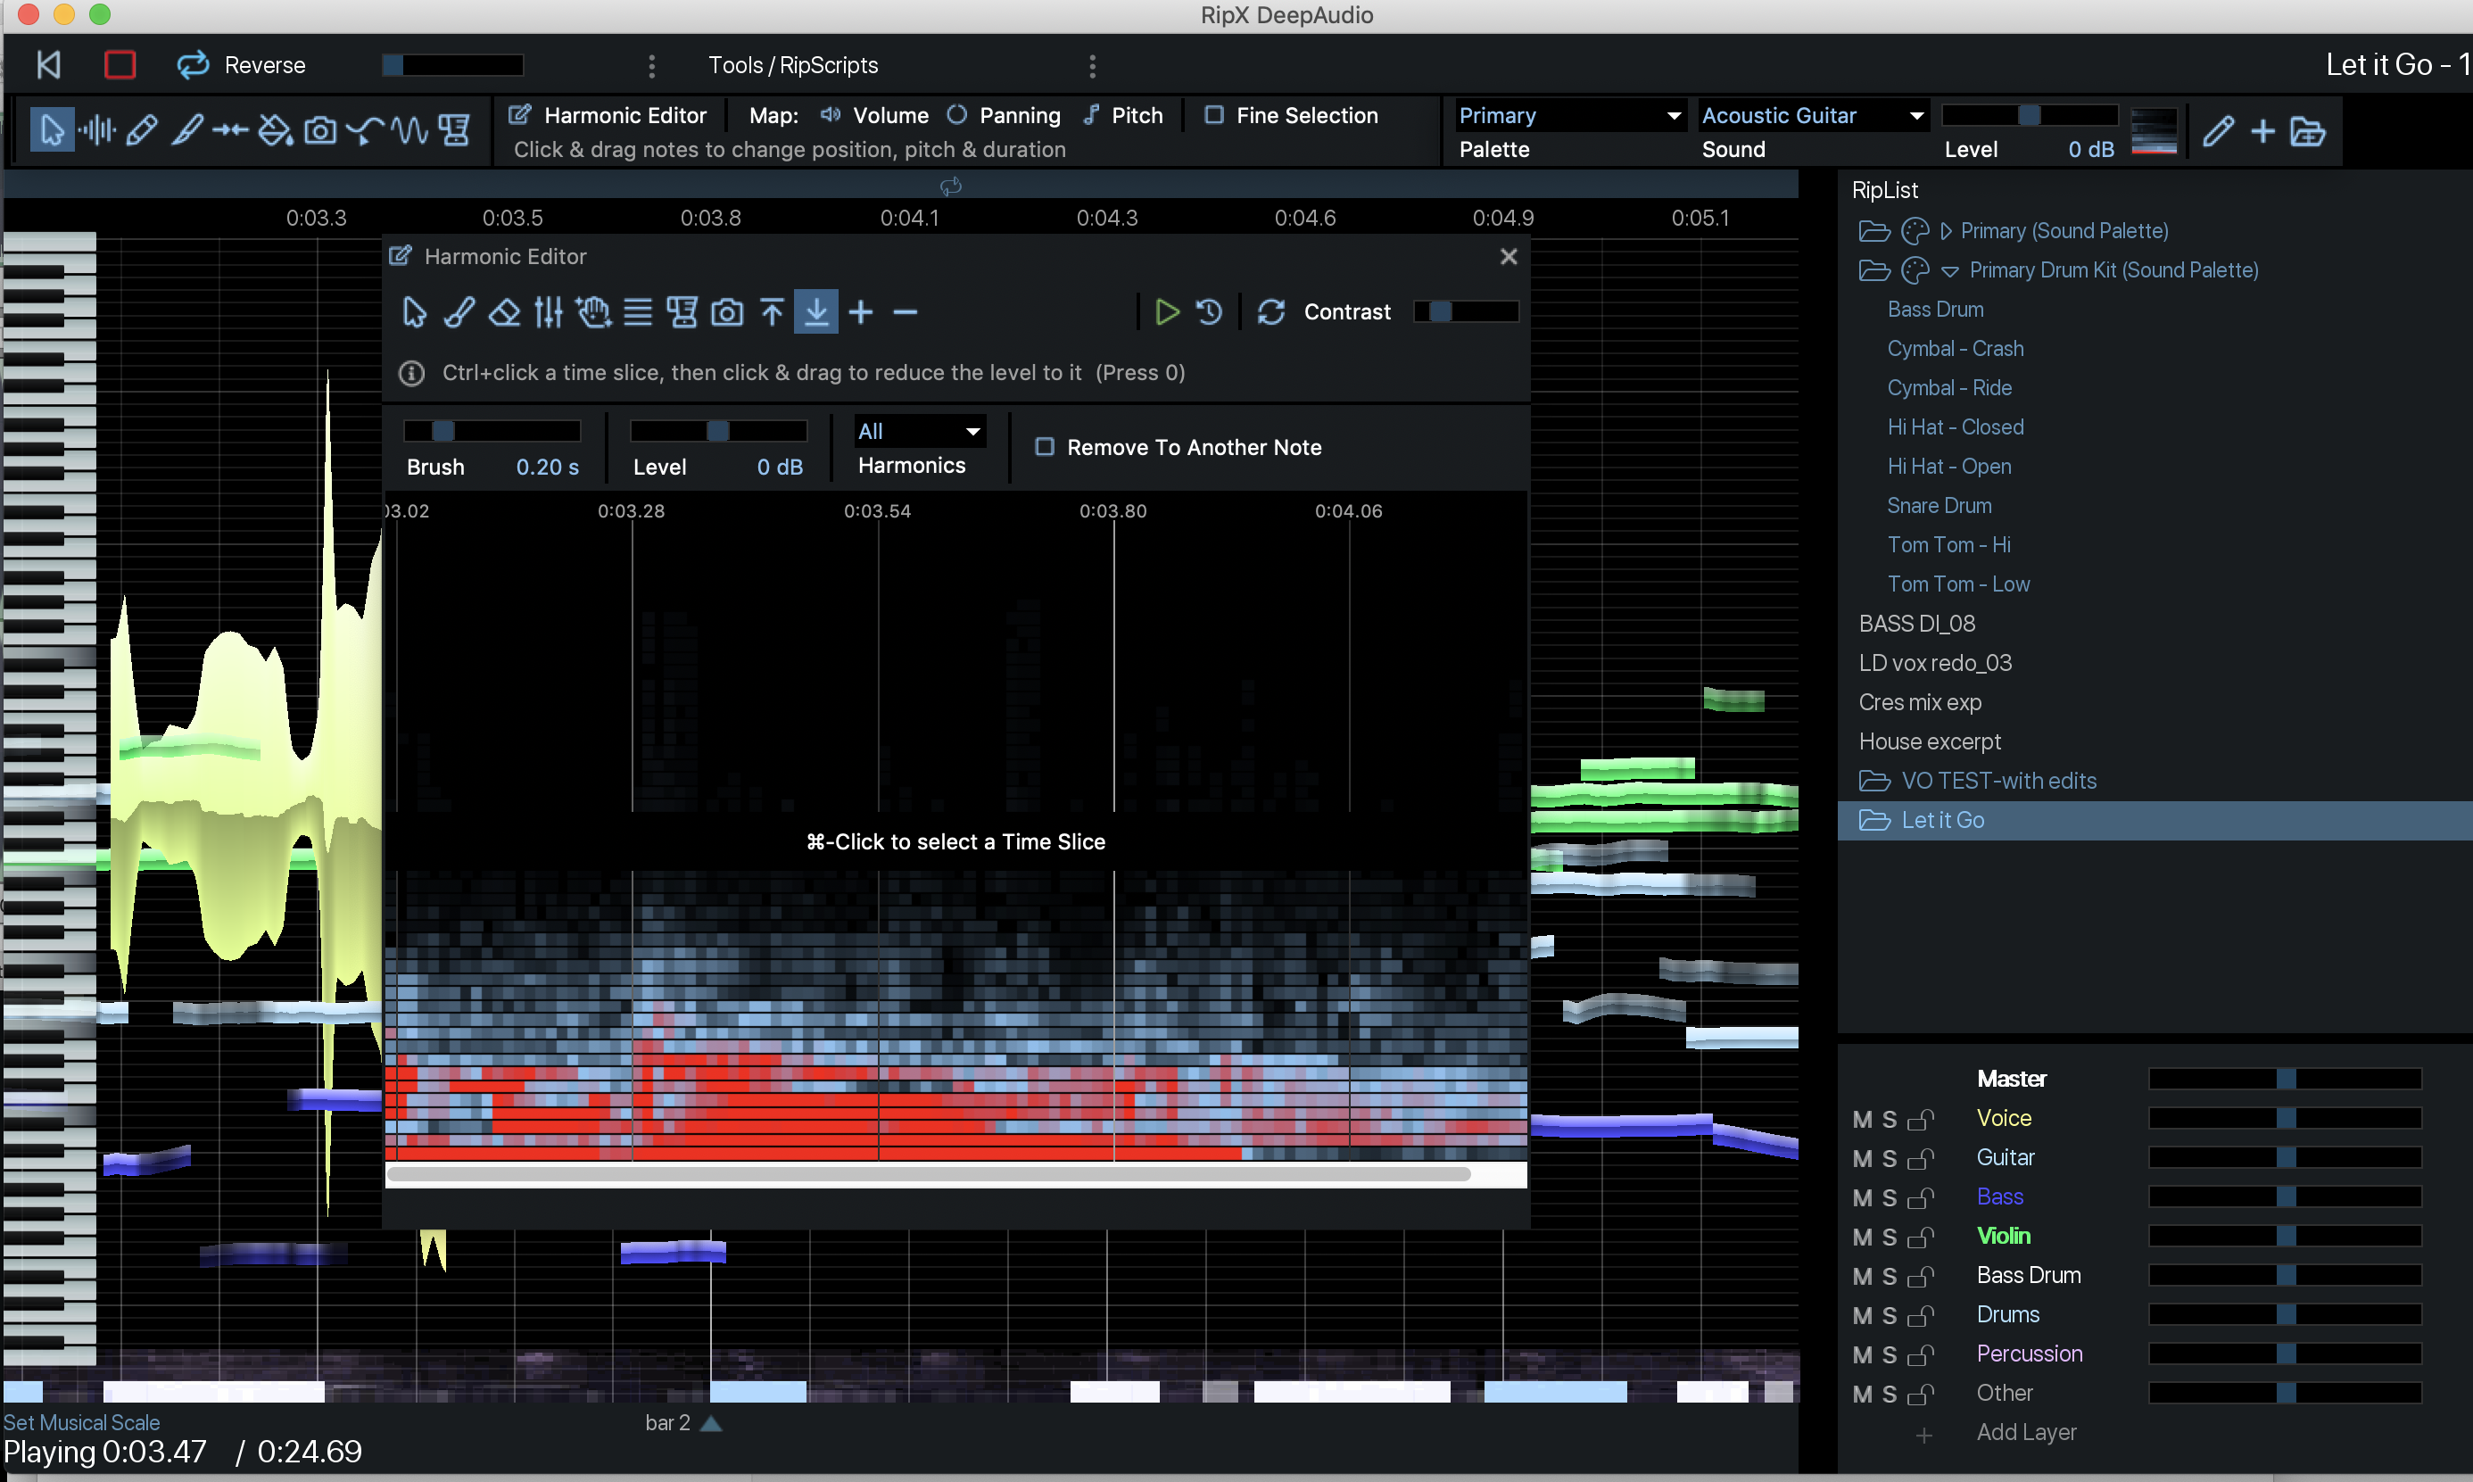Click the plus icon in Harmonic Editor toolbar

(861, 312)
